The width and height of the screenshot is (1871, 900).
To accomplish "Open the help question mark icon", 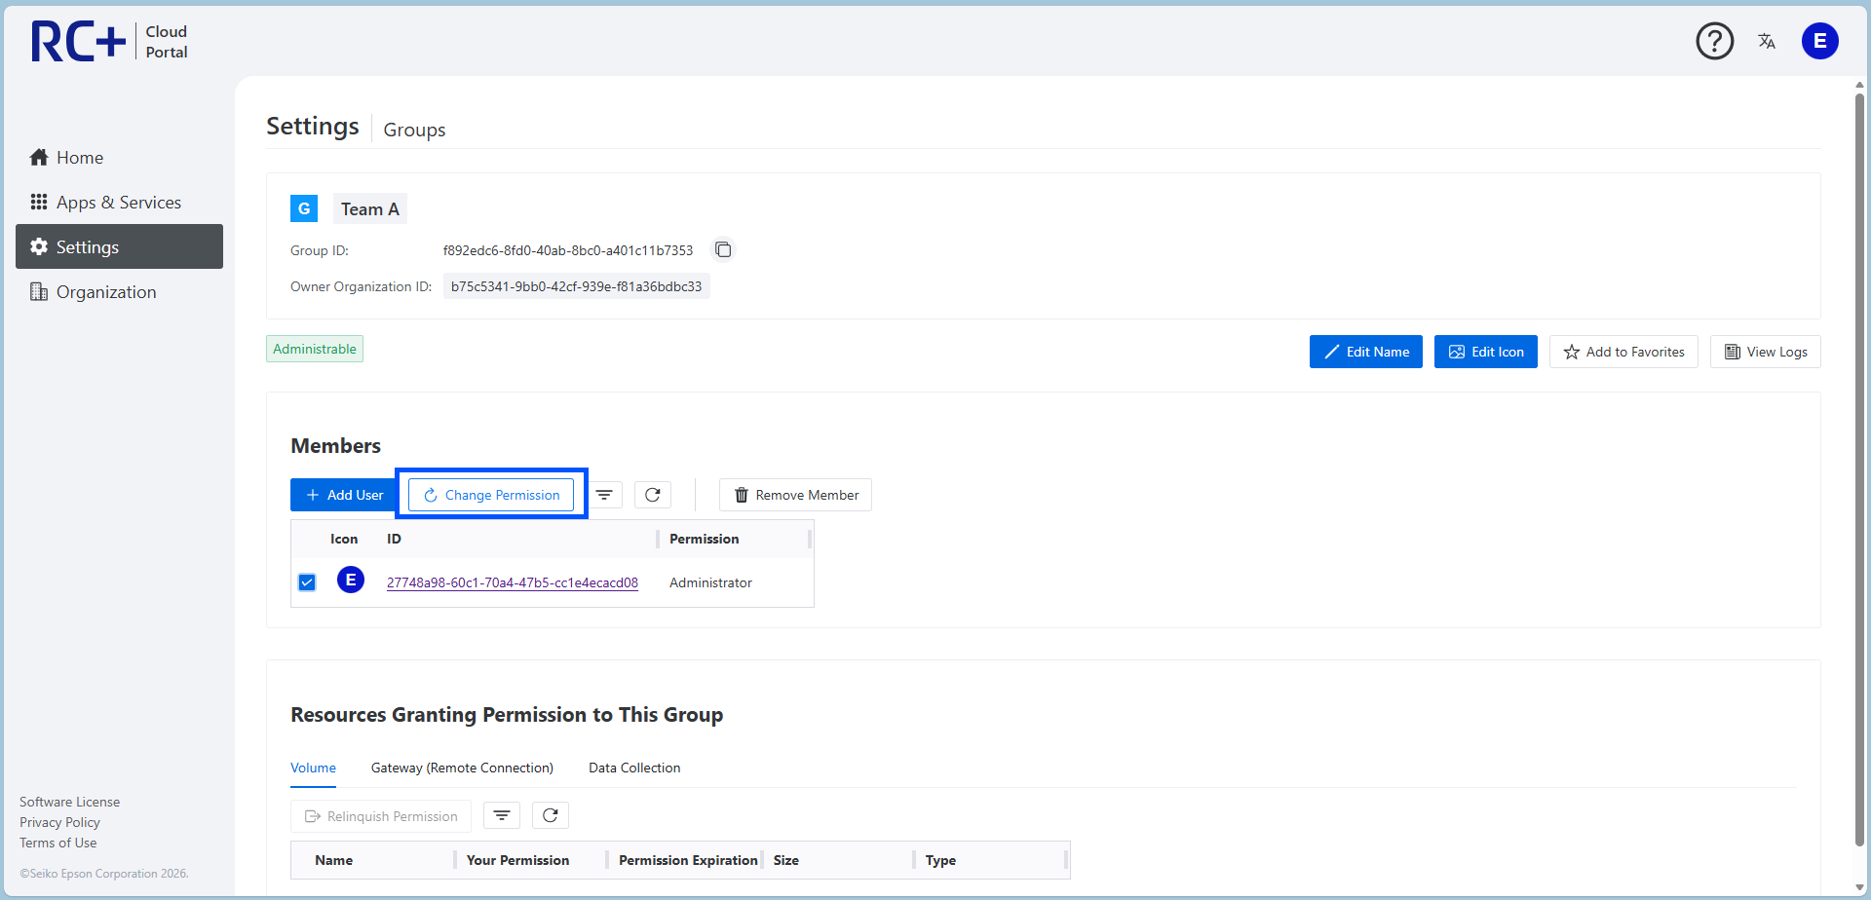I will [1714, 41].
